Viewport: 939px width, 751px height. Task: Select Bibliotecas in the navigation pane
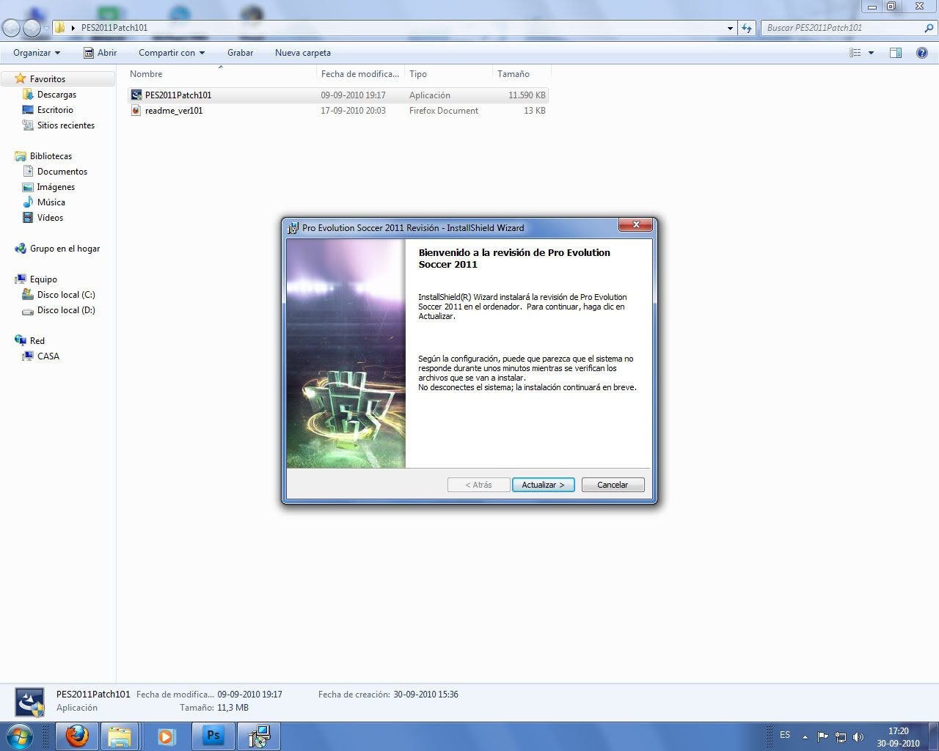click(x=51, y=156)
